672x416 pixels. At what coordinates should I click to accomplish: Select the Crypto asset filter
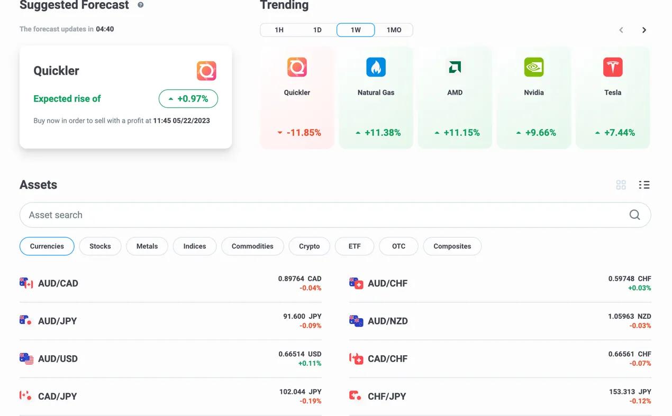310,246
